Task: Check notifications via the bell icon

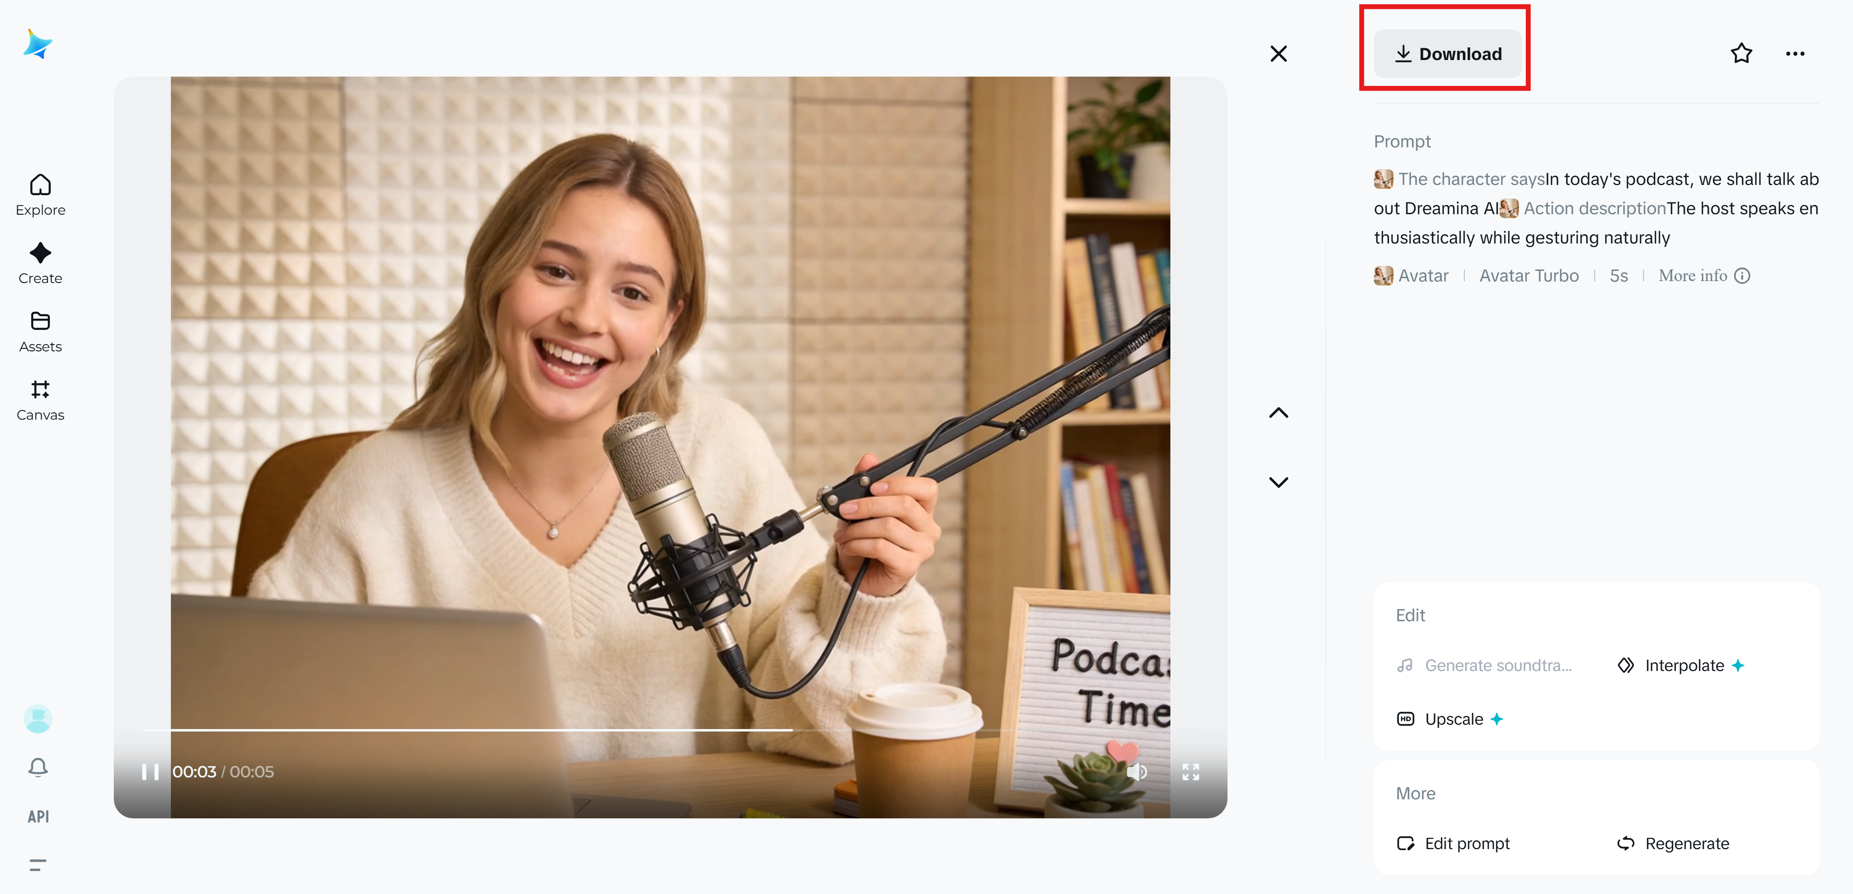Action: click(38, 767)
